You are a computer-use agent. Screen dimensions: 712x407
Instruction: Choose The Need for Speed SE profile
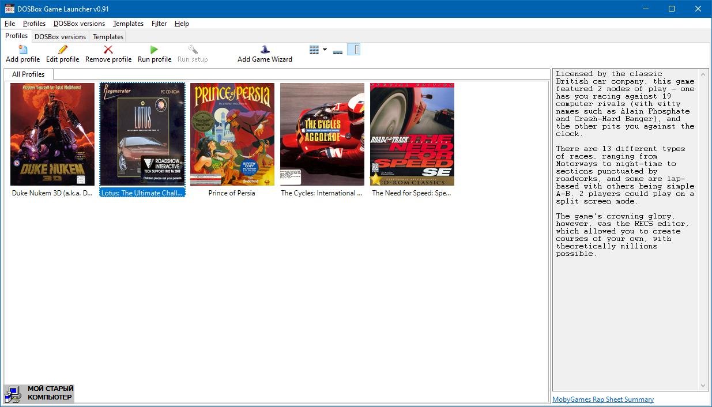point(412,134)
